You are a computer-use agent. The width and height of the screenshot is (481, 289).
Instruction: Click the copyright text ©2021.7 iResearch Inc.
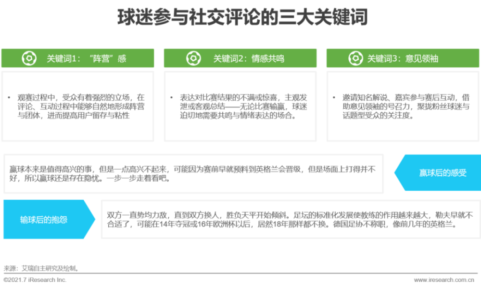click(x=35, y=280)
